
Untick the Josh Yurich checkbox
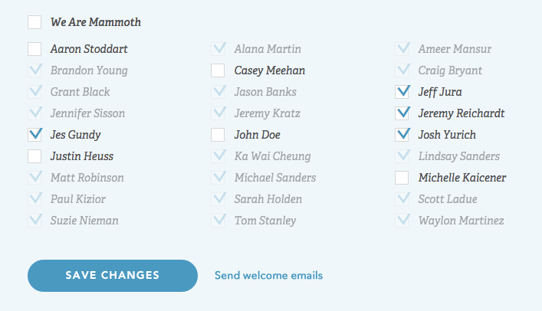tap(402, 135)
